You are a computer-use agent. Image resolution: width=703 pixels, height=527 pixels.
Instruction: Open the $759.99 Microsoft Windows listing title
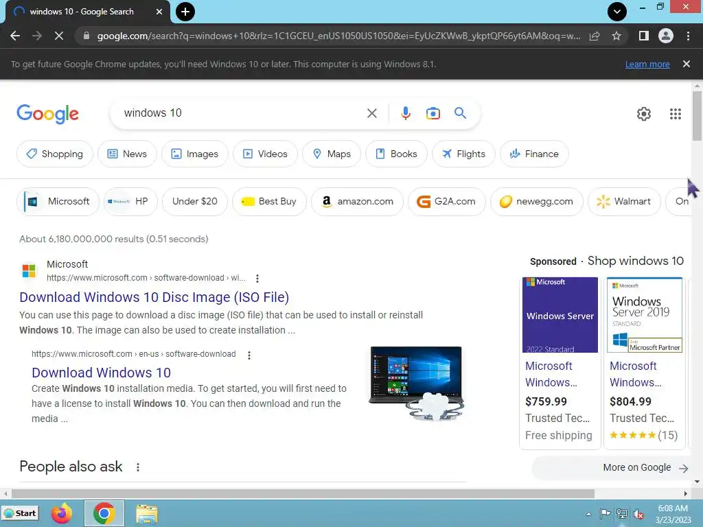[x=551, y=374]
